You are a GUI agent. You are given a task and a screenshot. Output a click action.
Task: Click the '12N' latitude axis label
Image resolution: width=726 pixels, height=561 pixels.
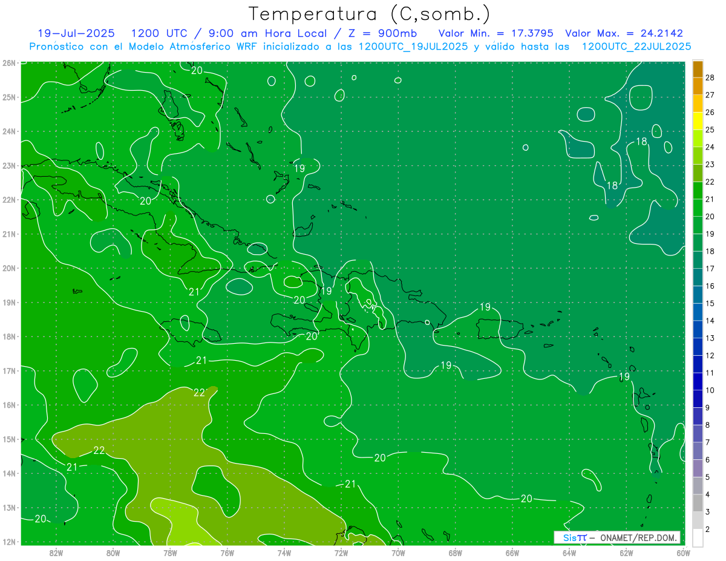(x=8, y=542)
